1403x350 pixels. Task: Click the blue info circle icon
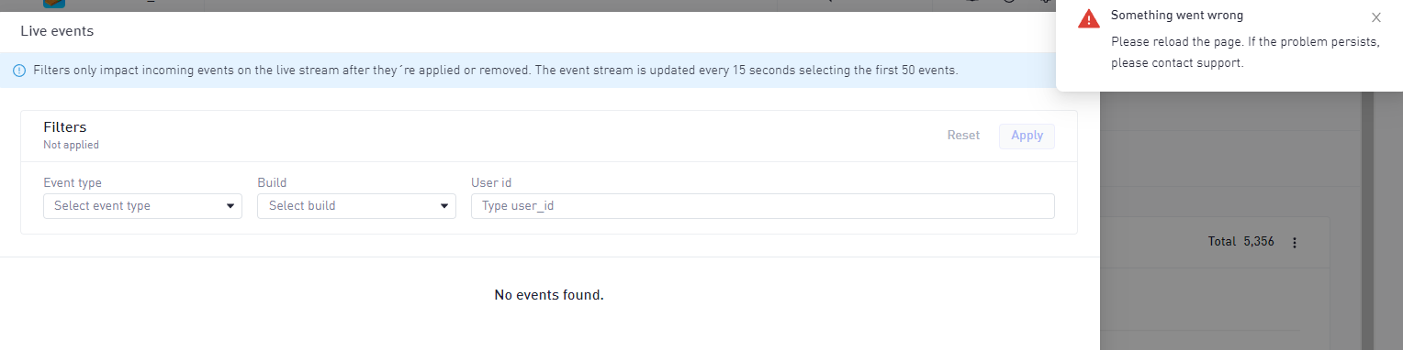[x=19, y=71]
